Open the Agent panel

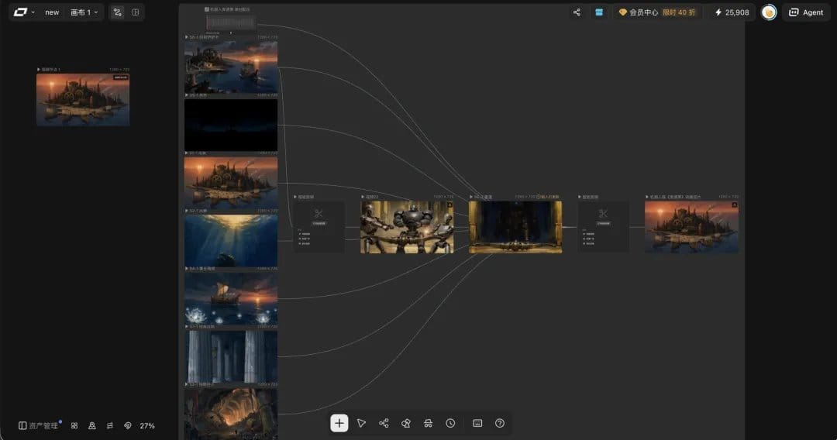[x=806, y=12]
